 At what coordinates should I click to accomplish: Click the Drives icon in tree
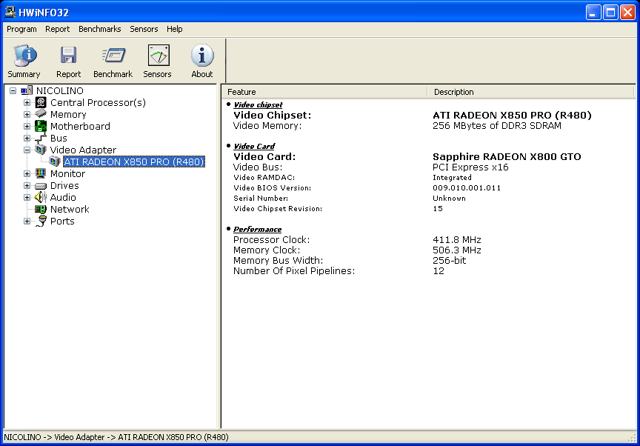coord(41,186)
